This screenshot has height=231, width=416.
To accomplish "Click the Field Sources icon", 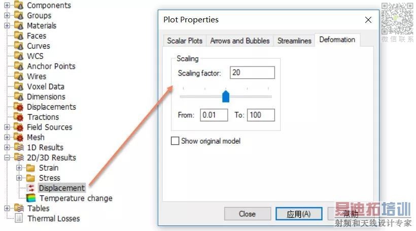I will [x=19, y=127].
